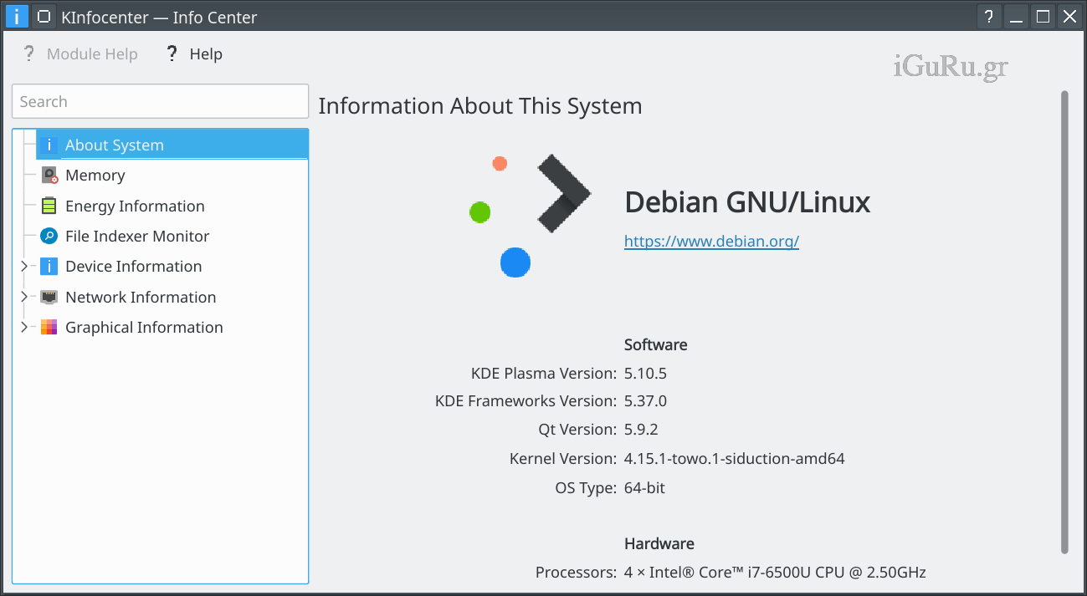Image resolution: width=1087 pixels, height=596 pixels.
Task: Click in the Search input field
Action: click(x=160, y=101)
